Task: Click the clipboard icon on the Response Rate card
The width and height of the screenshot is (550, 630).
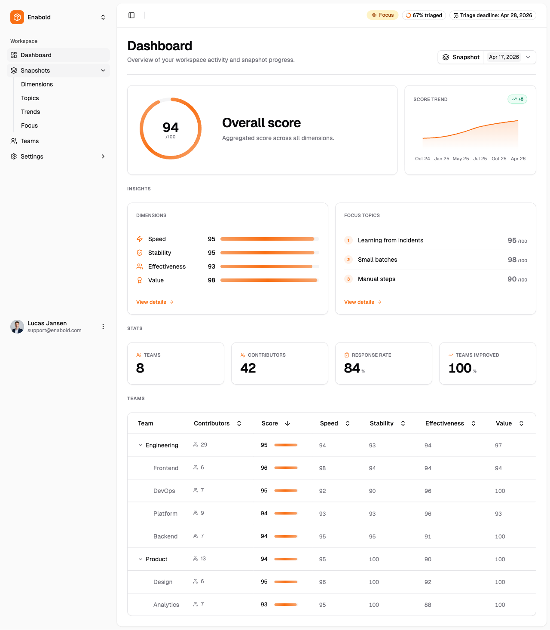Action: (x=347, y=355)
